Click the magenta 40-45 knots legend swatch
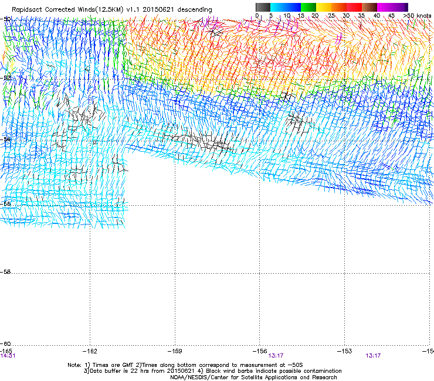This screenshot has height=381, width=434. pyautogui.click(x=385, y=7)
